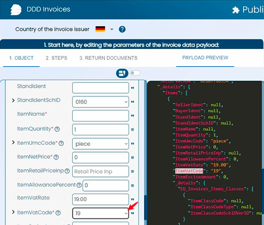Expand the ItemUmcCode row
Screen dimensions: 264x225
point(13,142)
